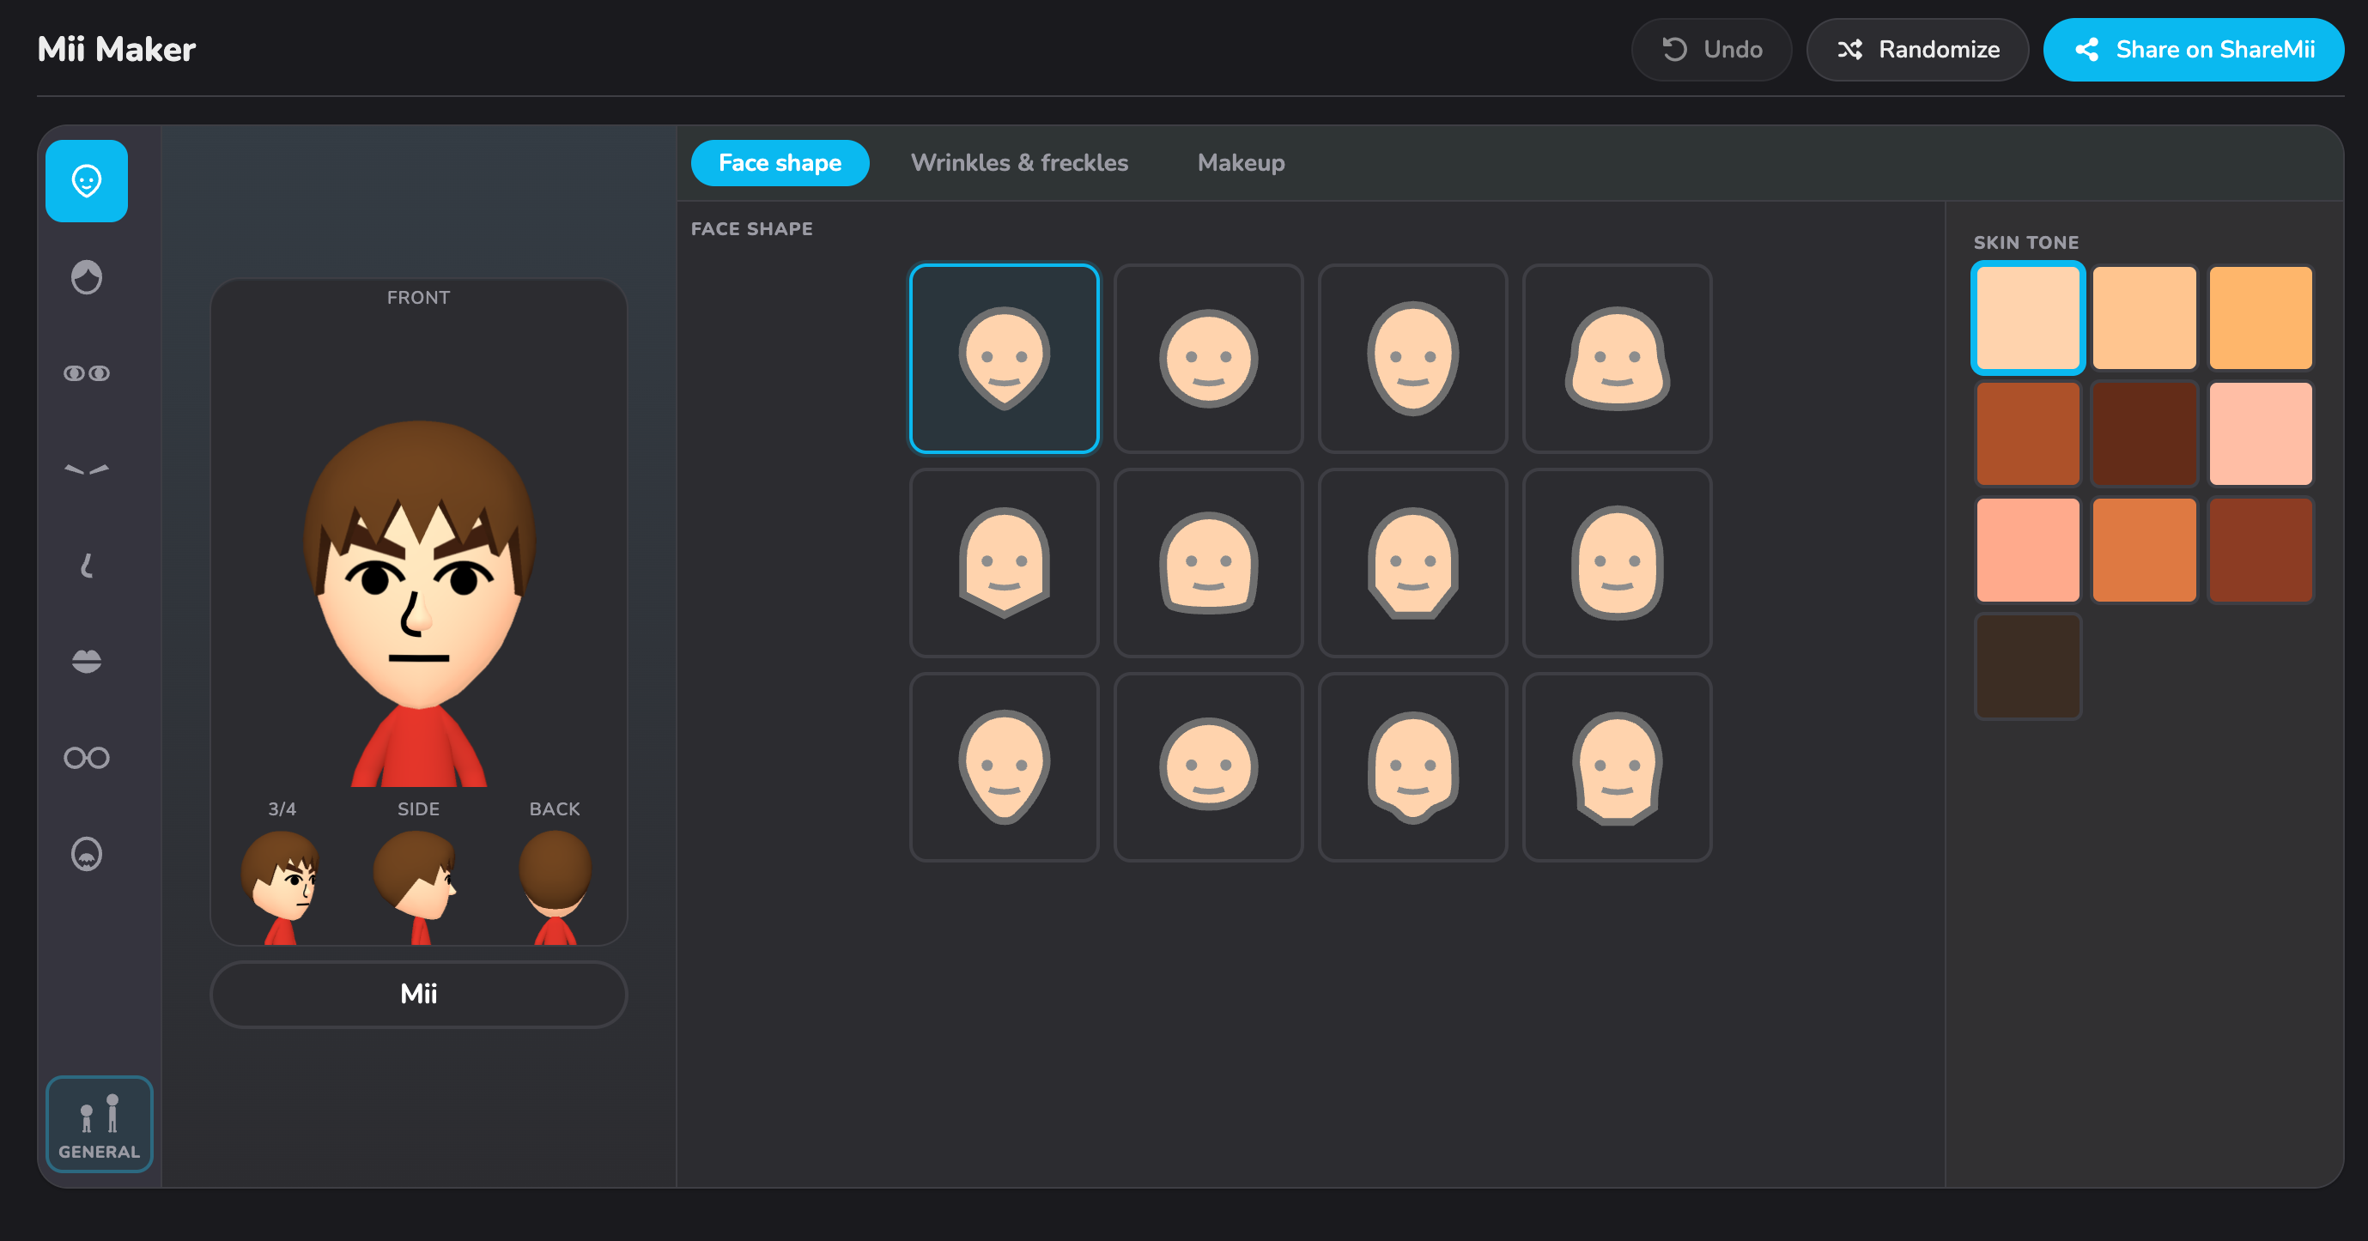This screenshot has height=1241, width=2368.
Task: Open the Facial hair category in sidebar
Action: pos(87,854)
